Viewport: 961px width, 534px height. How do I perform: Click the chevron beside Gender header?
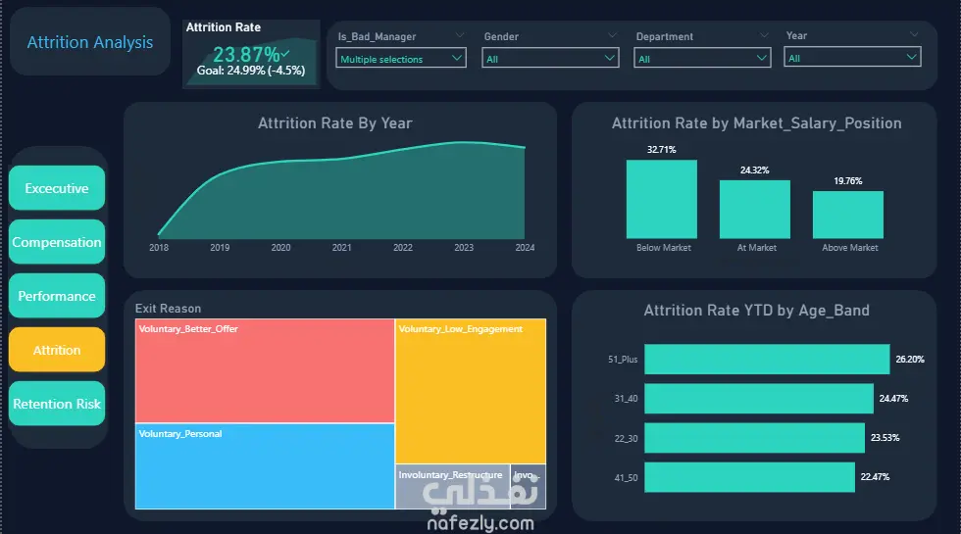pos(612,35)
